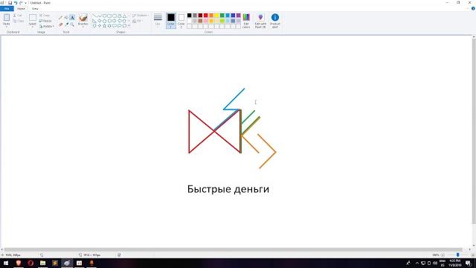
Task: Pick the red color swatch
Action: tap(205, 16)
